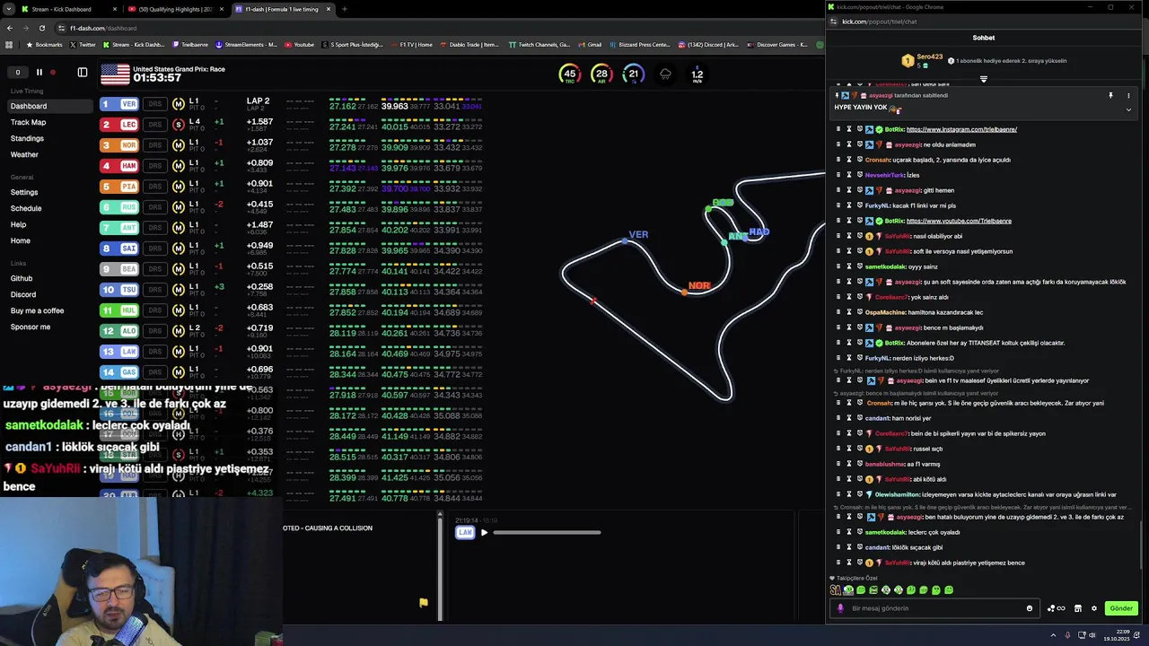Toggle the f1-dash sidebar panel icon

pos(83,72)
